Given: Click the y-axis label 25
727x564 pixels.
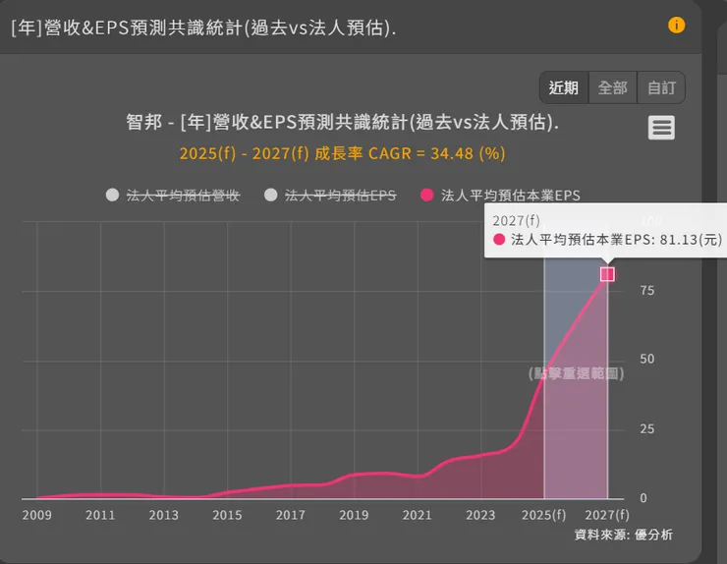Looking at the screenshot, I should 647,428.
